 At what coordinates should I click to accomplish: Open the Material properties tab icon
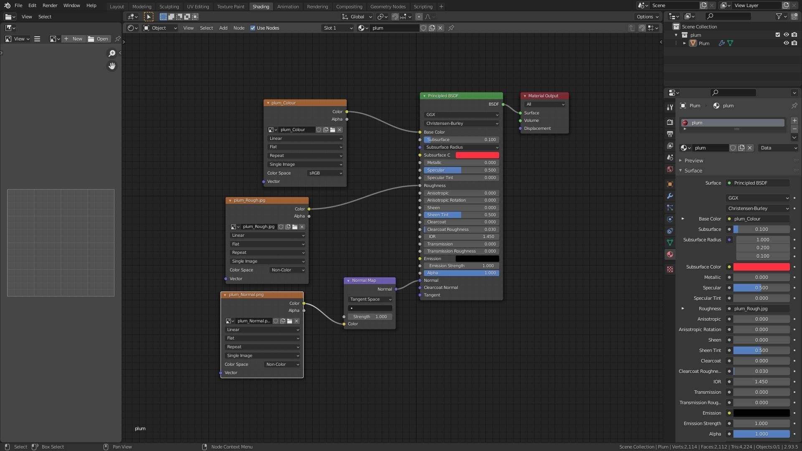coord(670,254)
